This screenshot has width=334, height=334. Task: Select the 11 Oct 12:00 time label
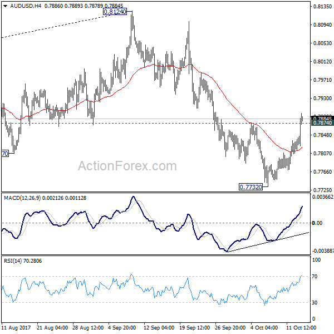click(301, 328)
